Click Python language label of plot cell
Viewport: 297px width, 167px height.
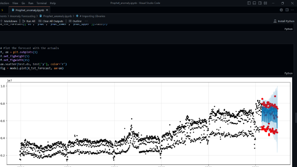click(x=288, y=73)
